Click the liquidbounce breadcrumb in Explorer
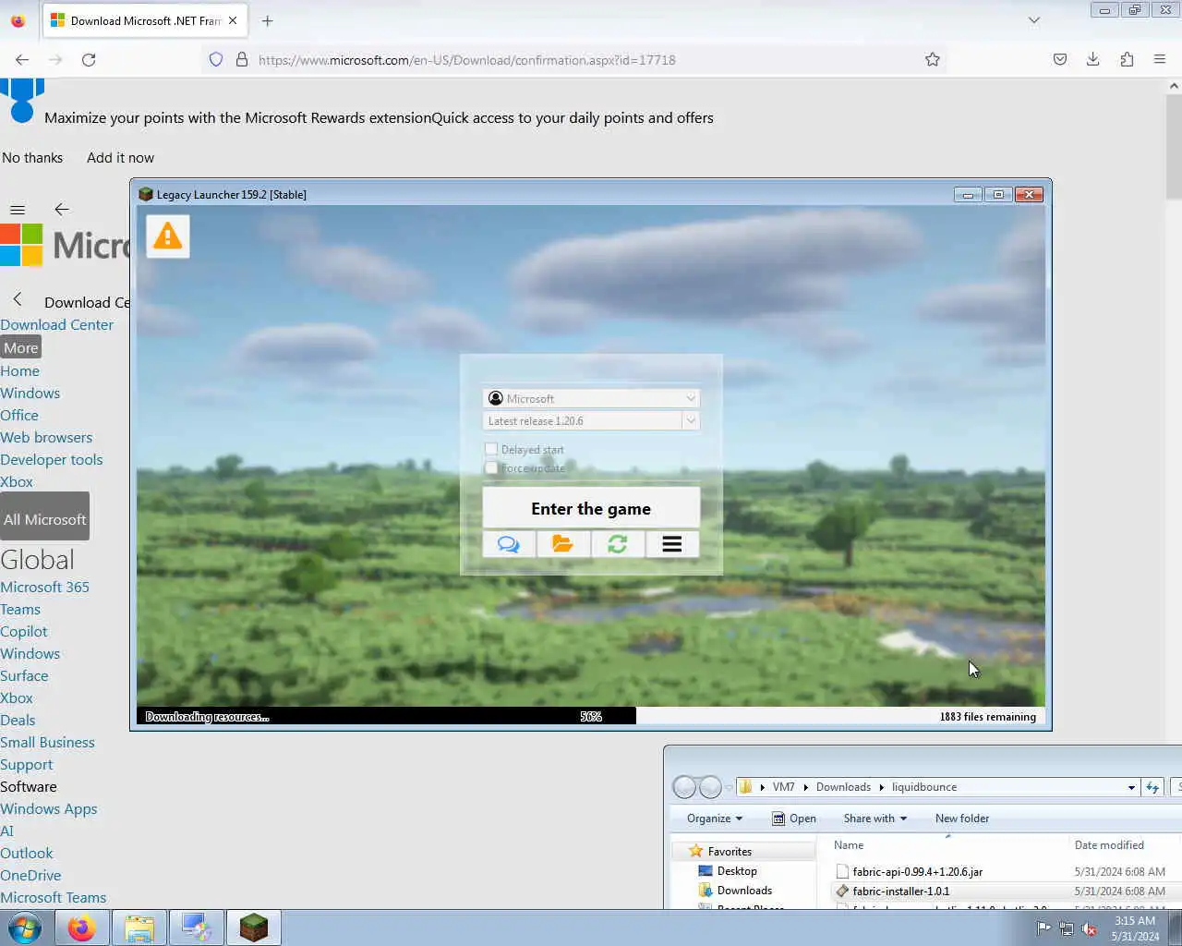The height and width of the screenshot is (946, 1182). (924, 787)
